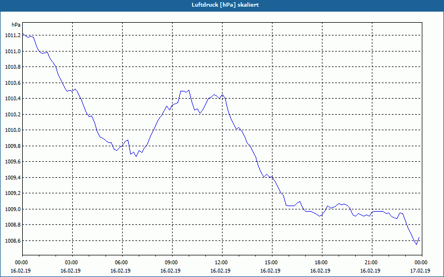
Task: Click the 1009,6 y-axis value
Action: 13,162
